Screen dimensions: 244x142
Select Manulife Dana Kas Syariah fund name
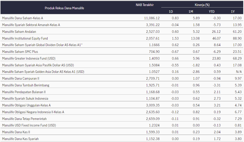coord(20,139)
